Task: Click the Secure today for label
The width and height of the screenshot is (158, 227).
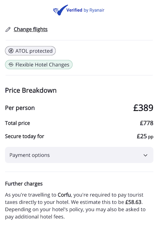Action: tap(25, 136)
